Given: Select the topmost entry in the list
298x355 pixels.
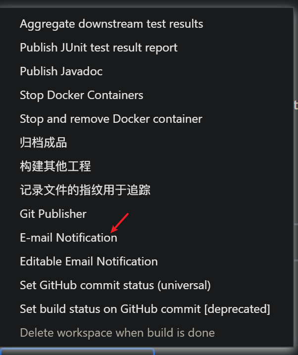Looking at the screenshot, I should 111,24.
